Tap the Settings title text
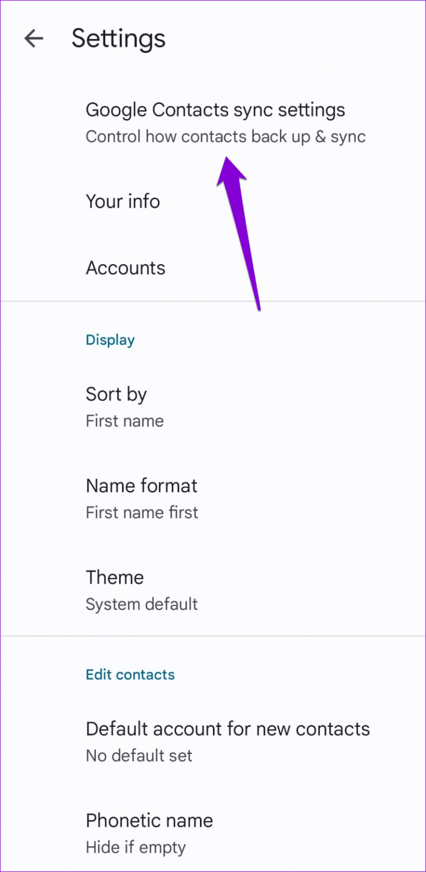Image resolution: width=426 pixels, height=872 pixels. pos(118,39)
